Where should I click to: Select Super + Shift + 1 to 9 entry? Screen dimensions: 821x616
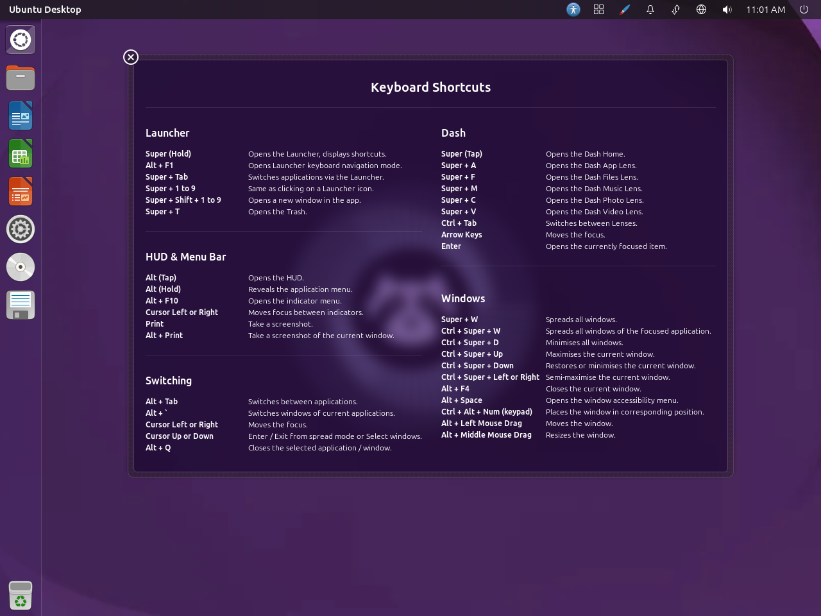pyautogui.click(x=183, y=200)
